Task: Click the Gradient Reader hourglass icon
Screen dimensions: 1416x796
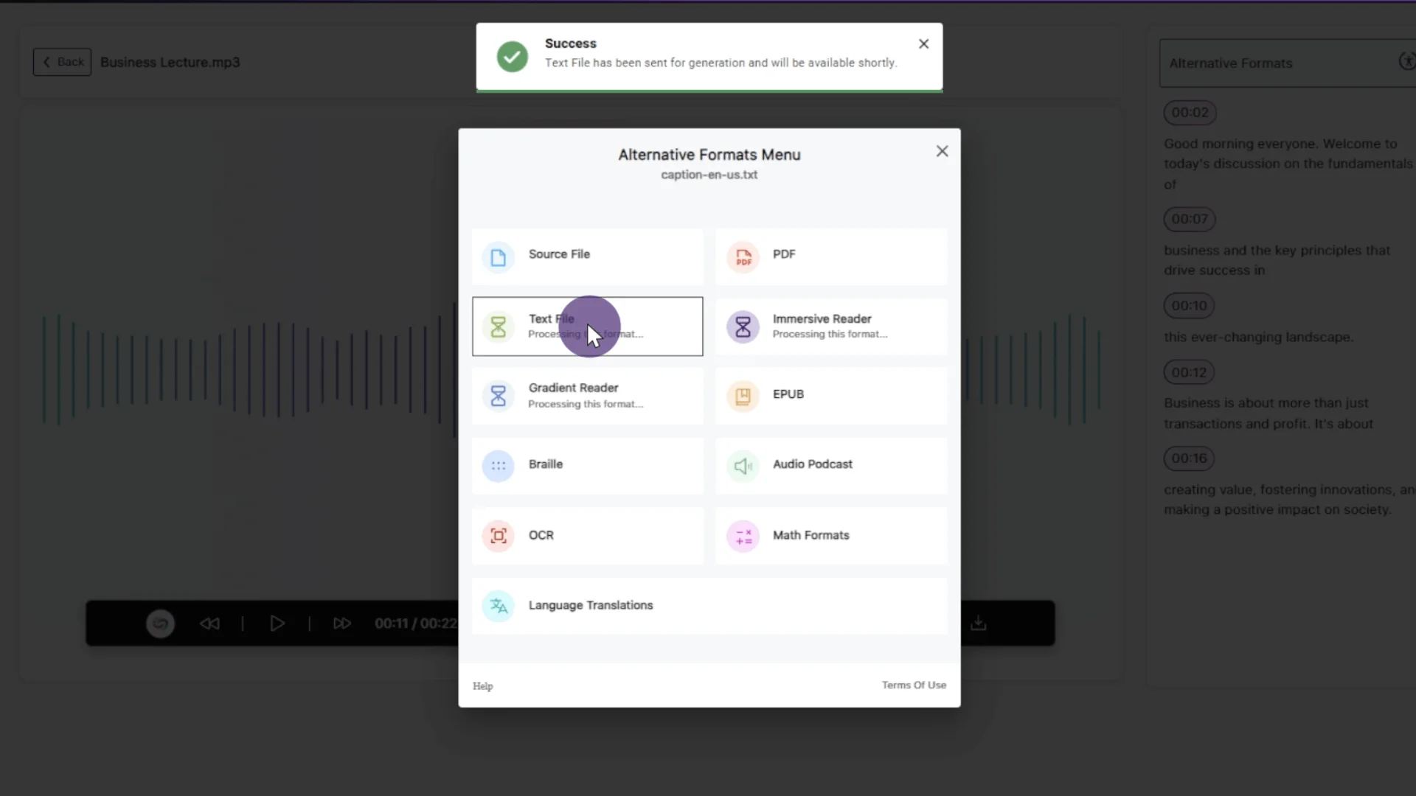Action: 499,396
